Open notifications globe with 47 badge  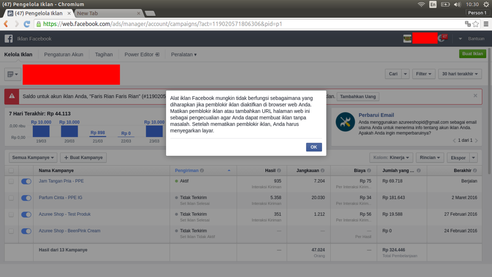(x=441, y=38)
